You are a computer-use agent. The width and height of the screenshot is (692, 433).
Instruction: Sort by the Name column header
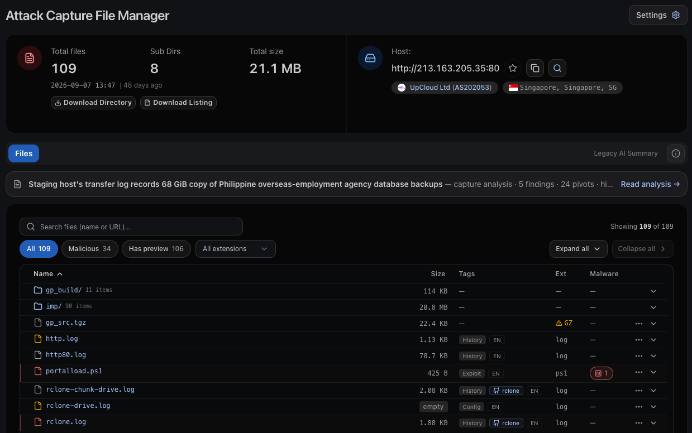[x=48, y=274]
